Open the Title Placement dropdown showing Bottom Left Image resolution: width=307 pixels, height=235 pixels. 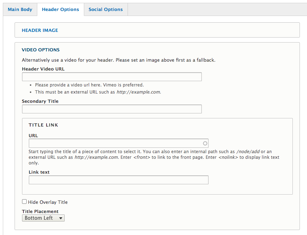43,218
